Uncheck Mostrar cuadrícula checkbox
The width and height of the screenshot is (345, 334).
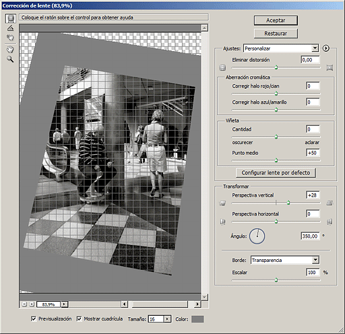point(79,319)
